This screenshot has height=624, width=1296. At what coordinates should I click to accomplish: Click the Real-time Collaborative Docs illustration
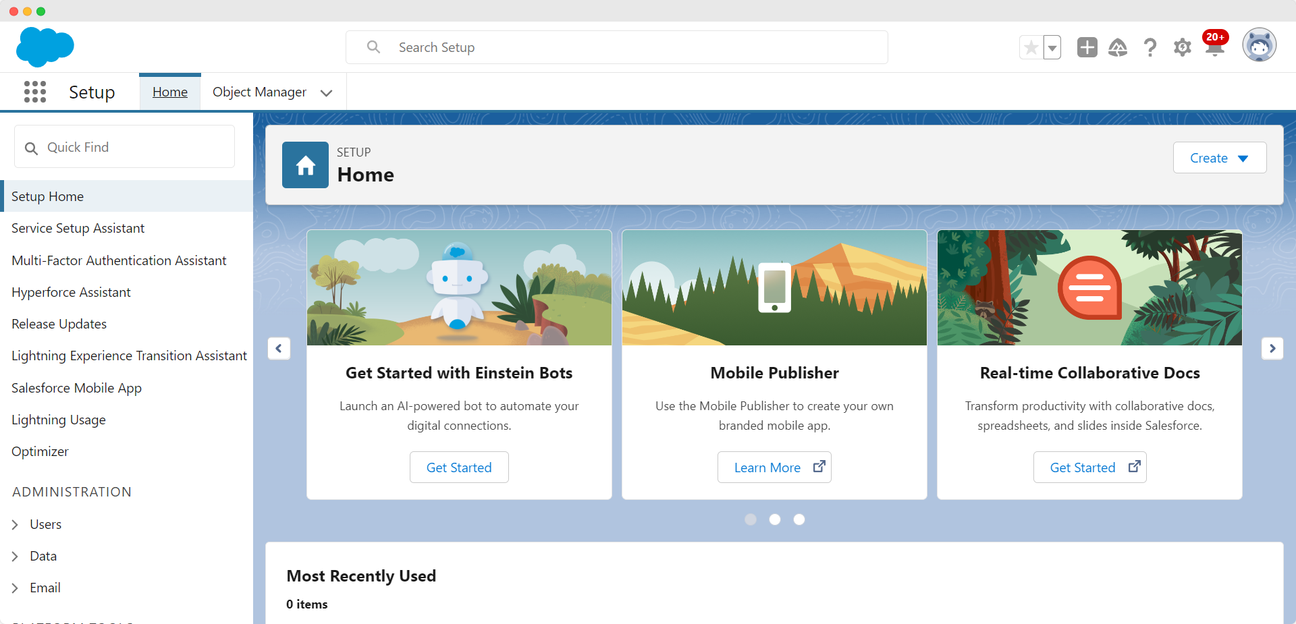point(1089,287)
